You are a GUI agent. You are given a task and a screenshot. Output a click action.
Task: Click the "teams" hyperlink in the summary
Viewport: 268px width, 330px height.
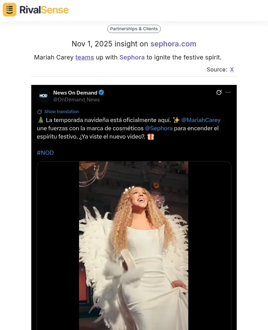pos(85,57)
